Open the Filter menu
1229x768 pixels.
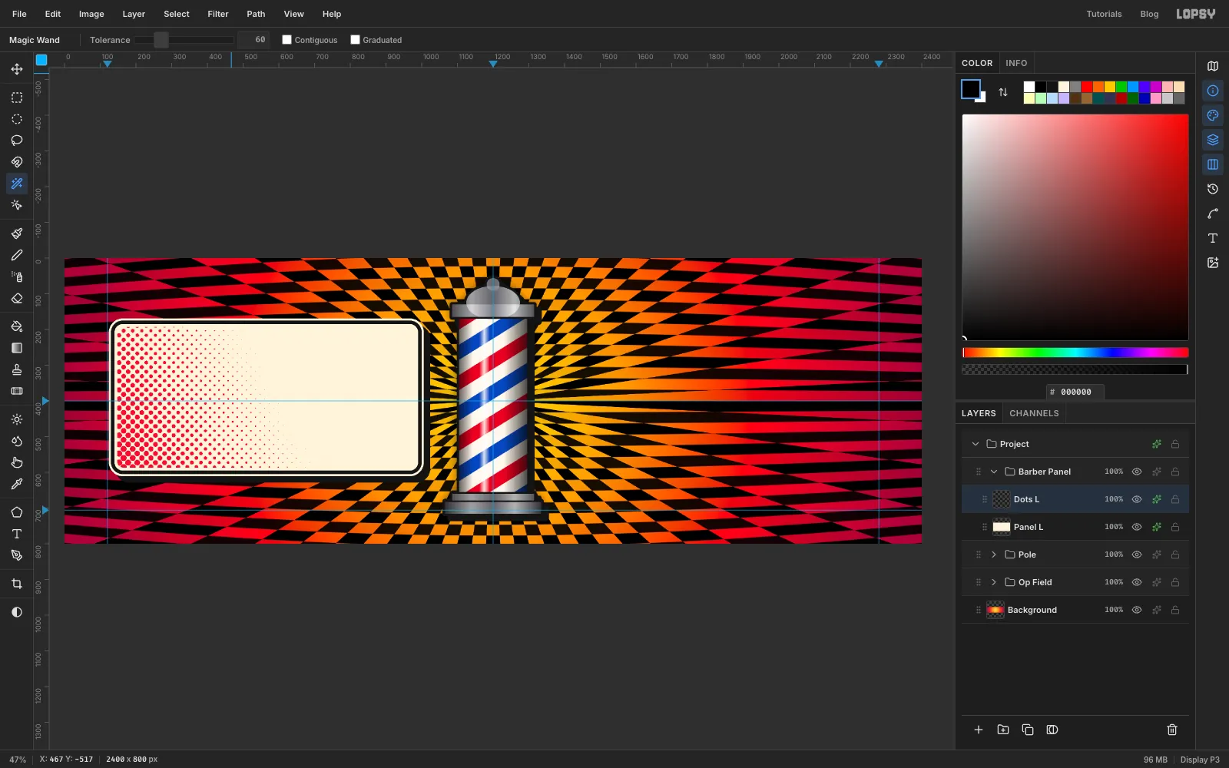click(218, 14)
